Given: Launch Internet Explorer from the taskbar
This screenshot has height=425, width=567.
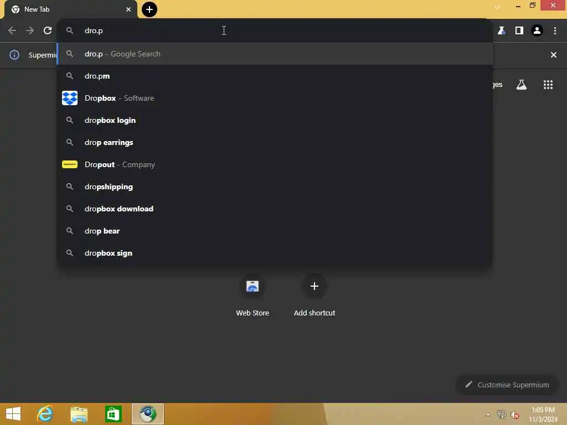Looking at the screenshot, I should (45, 414).
